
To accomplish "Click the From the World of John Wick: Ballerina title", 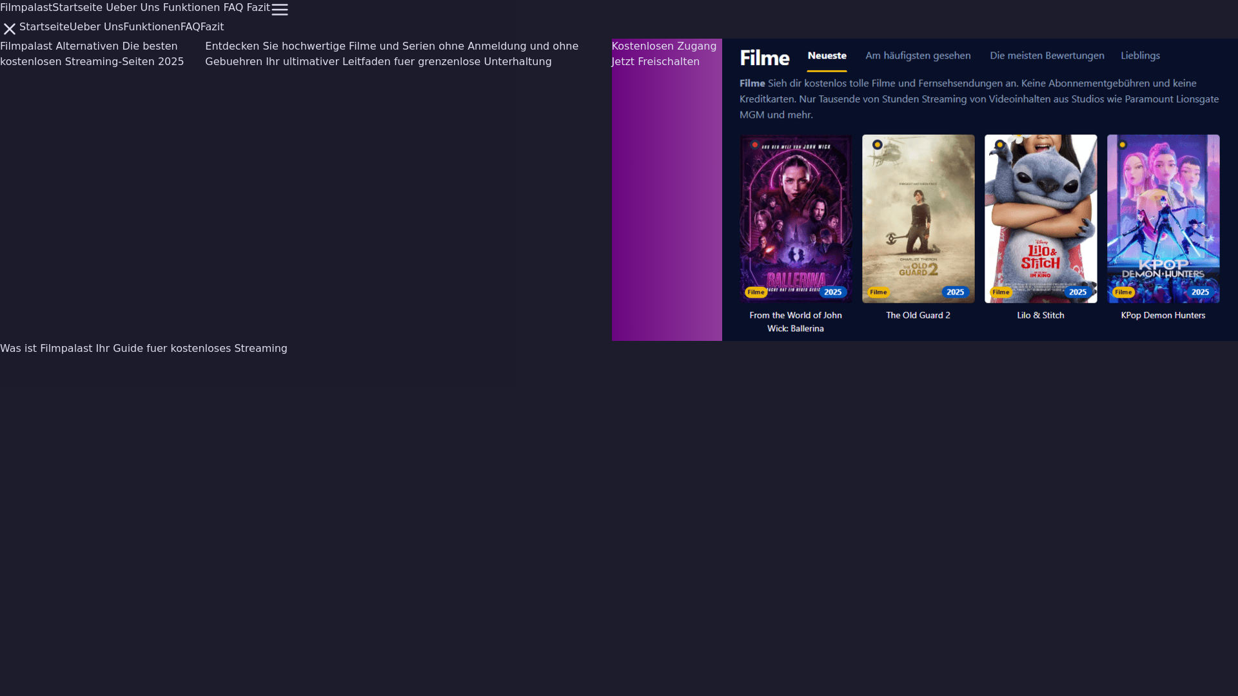I will pyautogui.click(x=796, y=322).
